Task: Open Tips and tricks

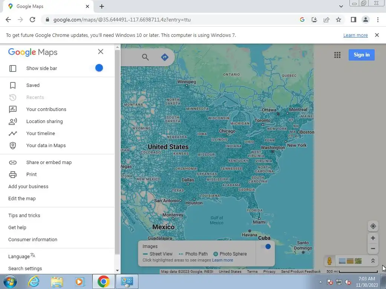Action: pos(24,216)
